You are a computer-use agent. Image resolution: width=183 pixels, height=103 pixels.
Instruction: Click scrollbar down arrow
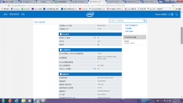[x=182, y=97]
